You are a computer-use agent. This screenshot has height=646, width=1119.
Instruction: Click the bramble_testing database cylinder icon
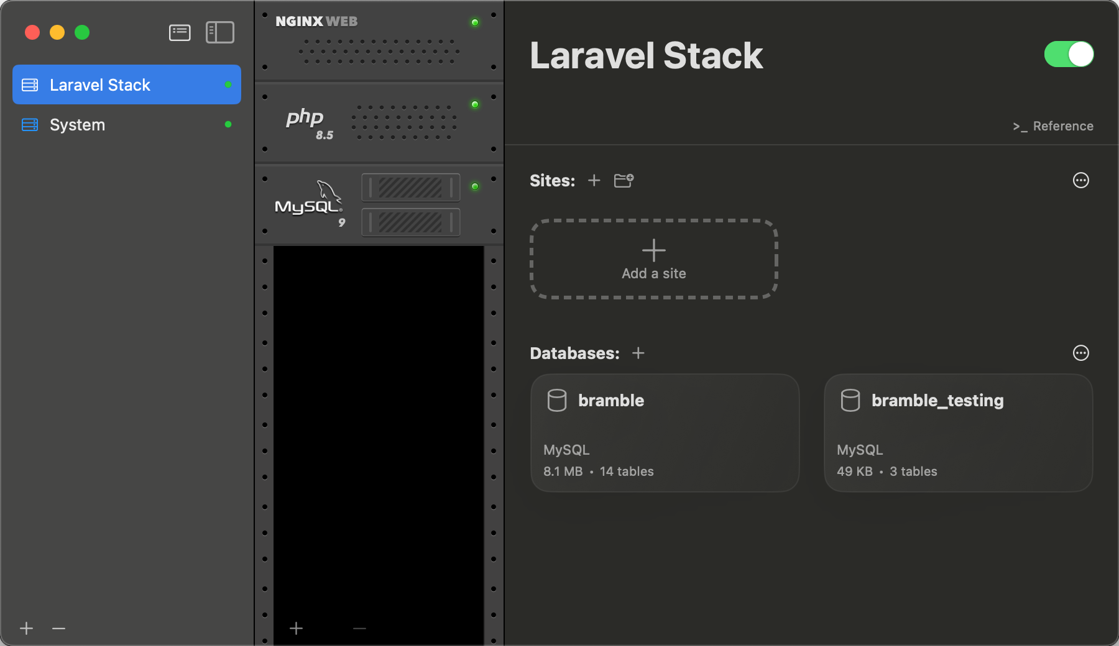pos(850,401)
